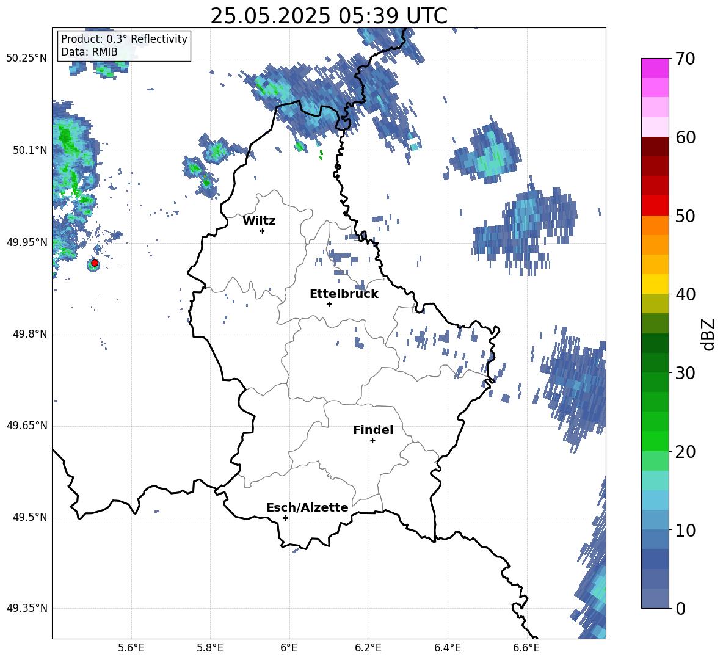
Task: Click the 60 value on colorbar
Action: (685, 137)
